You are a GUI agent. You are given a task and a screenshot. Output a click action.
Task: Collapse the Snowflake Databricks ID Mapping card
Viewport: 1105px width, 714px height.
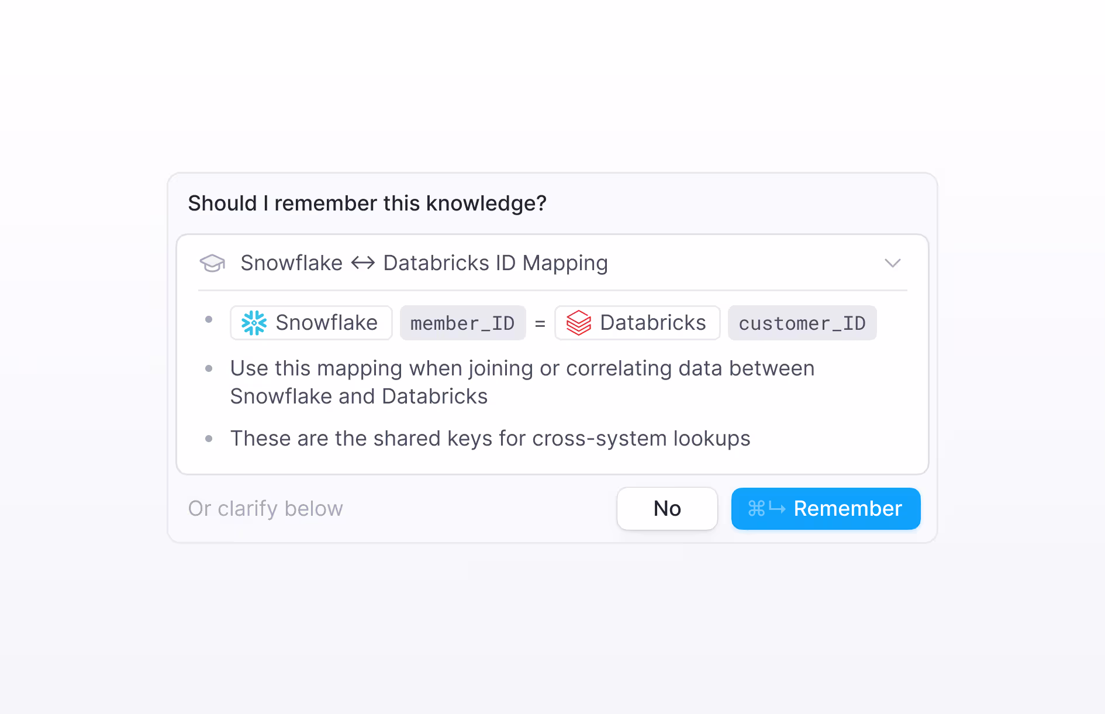click(x=892, y=263)
